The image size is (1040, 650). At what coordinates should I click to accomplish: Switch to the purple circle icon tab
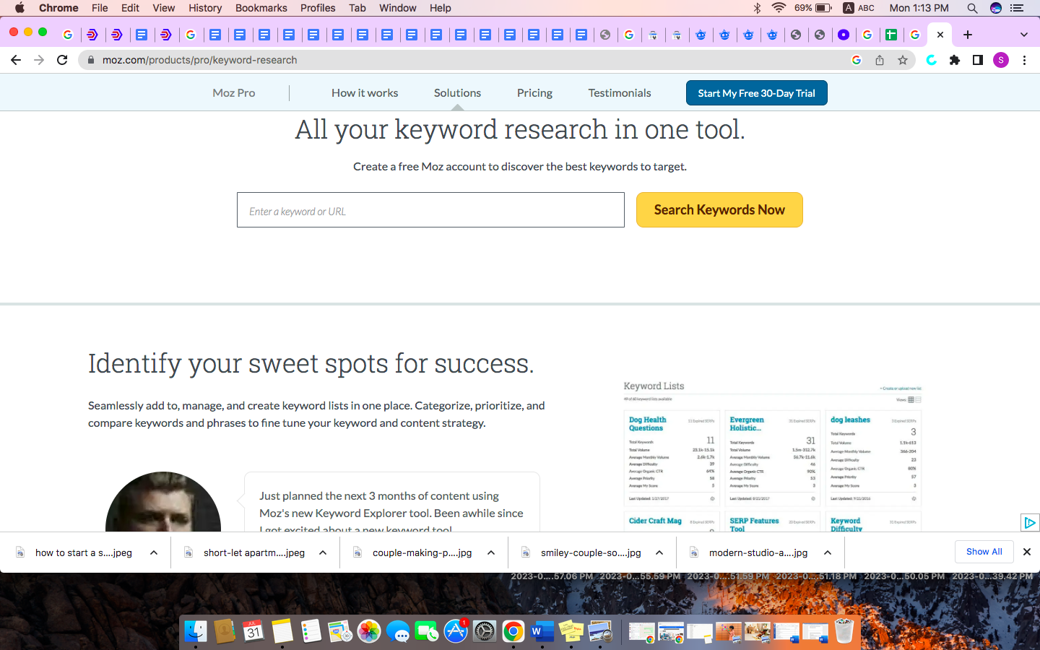844,35
